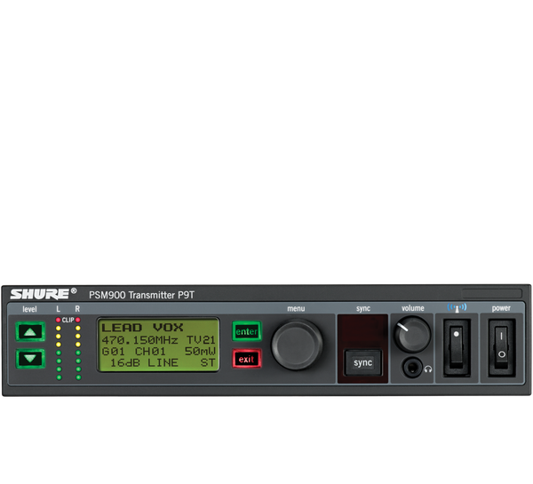Toggle the RF transmit switch

pyautogui.click(x=457, y=348)
